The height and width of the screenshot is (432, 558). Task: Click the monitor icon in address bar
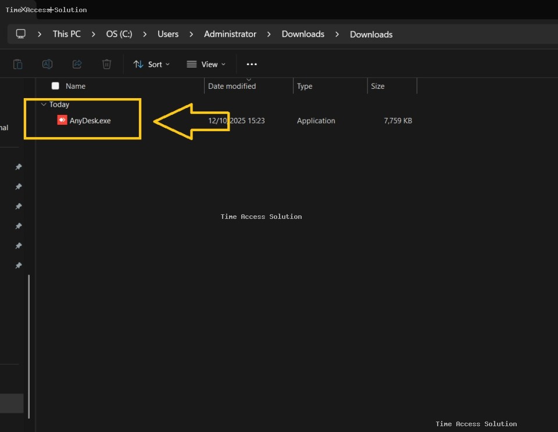[x=21, y=34]
